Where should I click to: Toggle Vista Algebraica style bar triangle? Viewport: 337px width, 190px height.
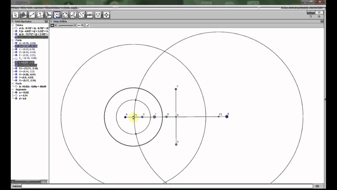13,21
